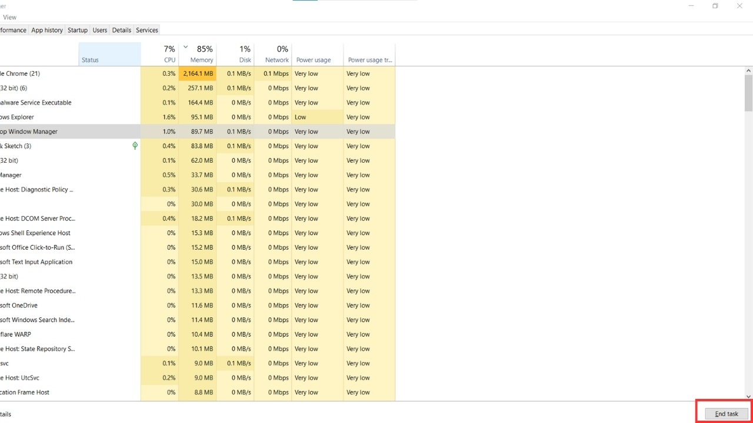Switch to the Services tab
The height and width of the screenshot is (423, 753).
147,30
